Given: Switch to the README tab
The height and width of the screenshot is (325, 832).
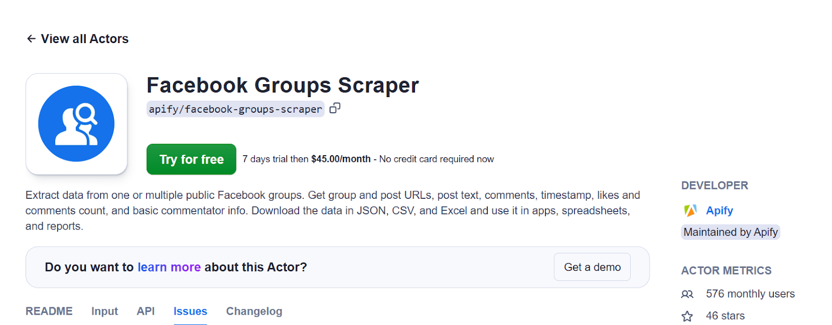Looking at the screenshot, I should pyautogui.click(x=49, y=311).
